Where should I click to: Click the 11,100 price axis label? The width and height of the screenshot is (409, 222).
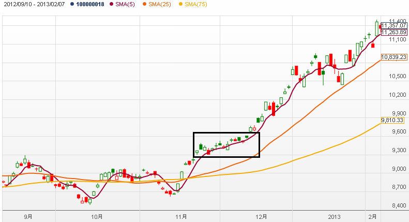398,40
